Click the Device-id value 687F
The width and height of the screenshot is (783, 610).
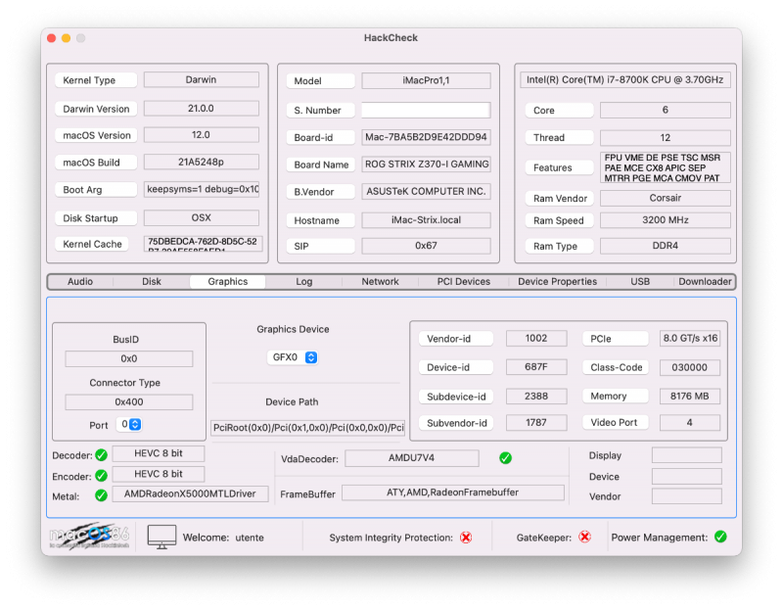click(x=536, y=367)
